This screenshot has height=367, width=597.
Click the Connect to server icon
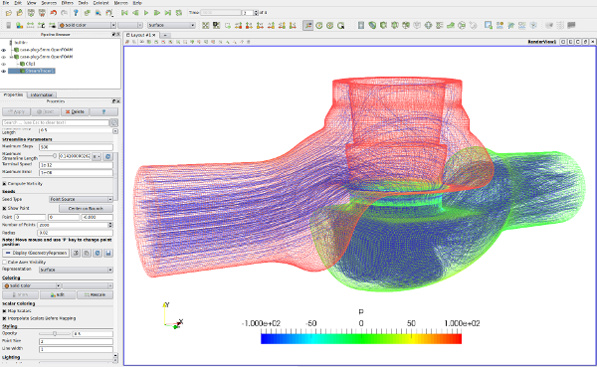(31, 13)
